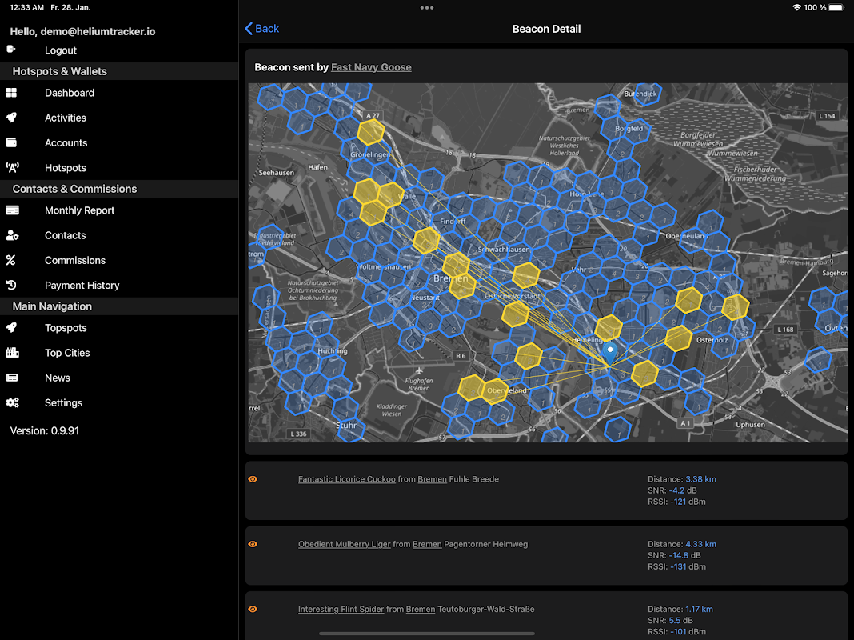Go back using the Back chevron
This screenshot has width=854, height=640.
262,28
